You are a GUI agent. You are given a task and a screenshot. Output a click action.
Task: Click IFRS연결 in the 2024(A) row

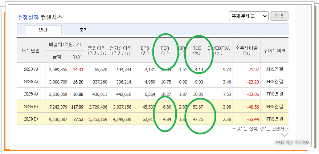coord(274,82)
